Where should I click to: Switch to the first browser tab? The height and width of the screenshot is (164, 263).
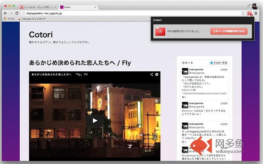point(38,7)
